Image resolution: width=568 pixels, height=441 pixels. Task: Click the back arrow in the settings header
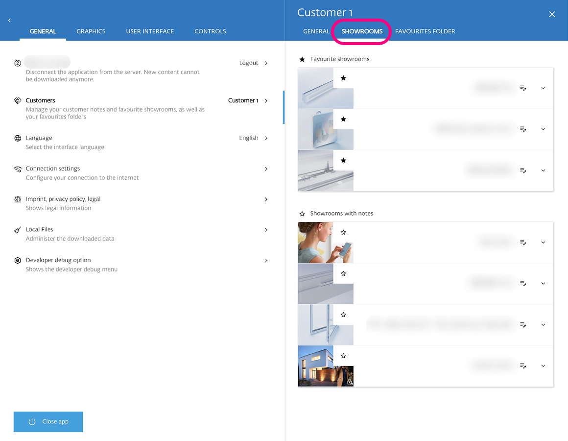click(x=9, y=20)
